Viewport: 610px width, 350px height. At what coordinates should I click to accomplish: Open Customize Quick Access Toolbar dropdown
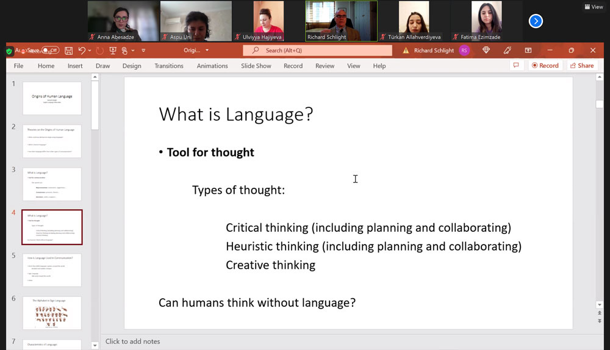point(143,51)
